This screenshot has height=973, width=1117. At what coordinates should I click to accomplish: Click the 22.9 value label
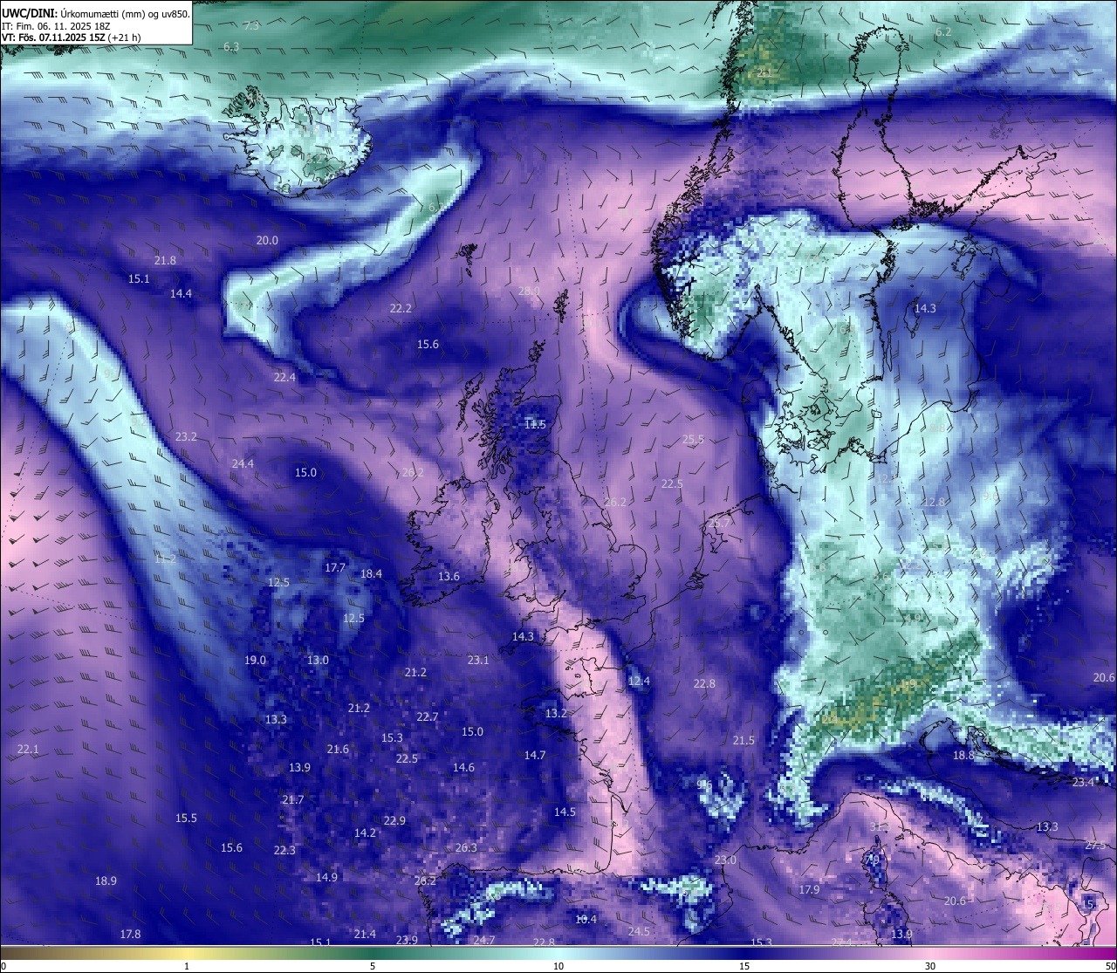pos(394,820)
